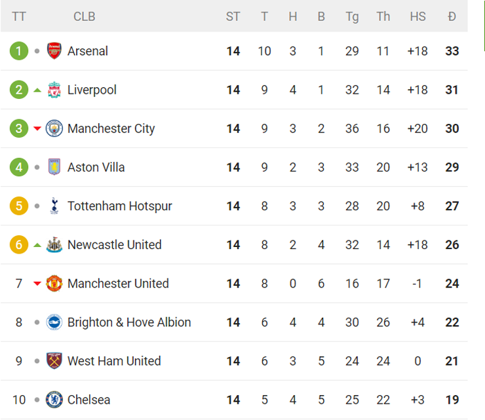This screenshot has height=420, width=485.
Task: Open the Chelsea team name link
Action: point(88,400)
